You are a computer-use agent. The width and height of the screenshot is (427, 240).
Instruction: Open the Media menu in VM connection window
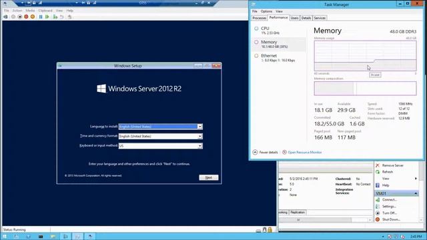pyautogui.click(x=30, y=11)
